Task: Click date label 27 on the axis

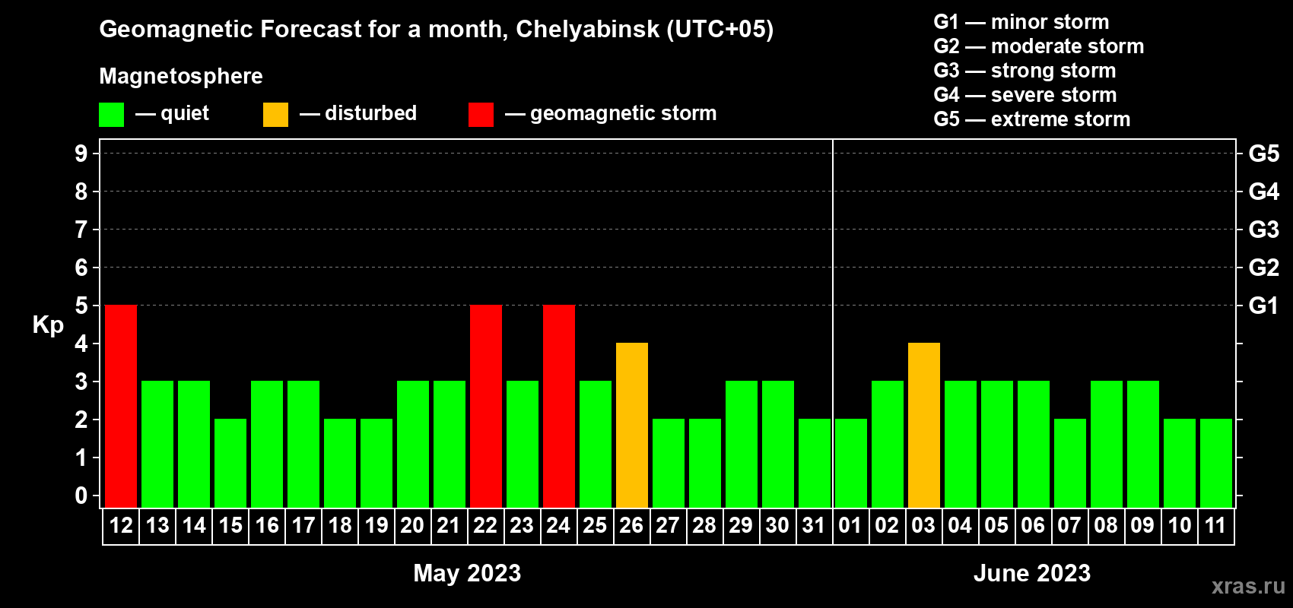Action: click(669, 525)
